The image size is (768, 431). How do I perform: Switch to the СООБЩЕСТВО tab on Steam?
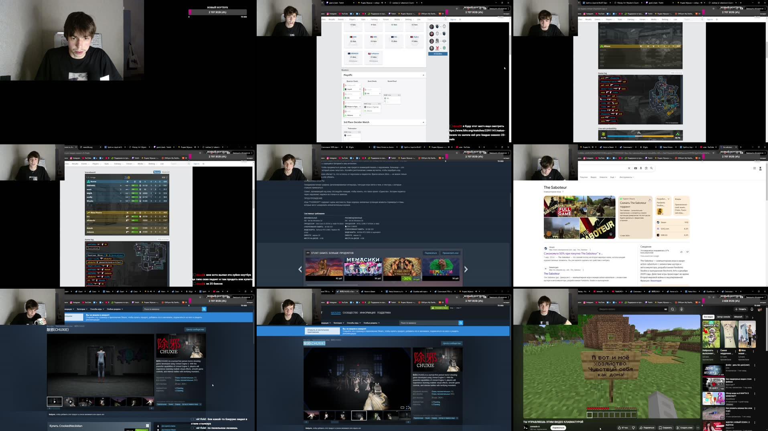351,313
